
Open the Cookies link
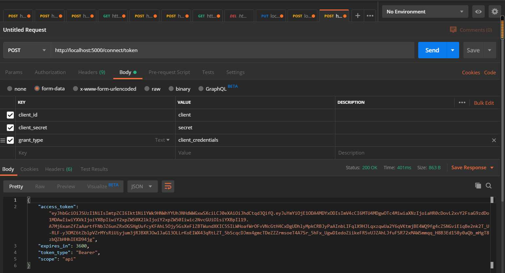471,73
